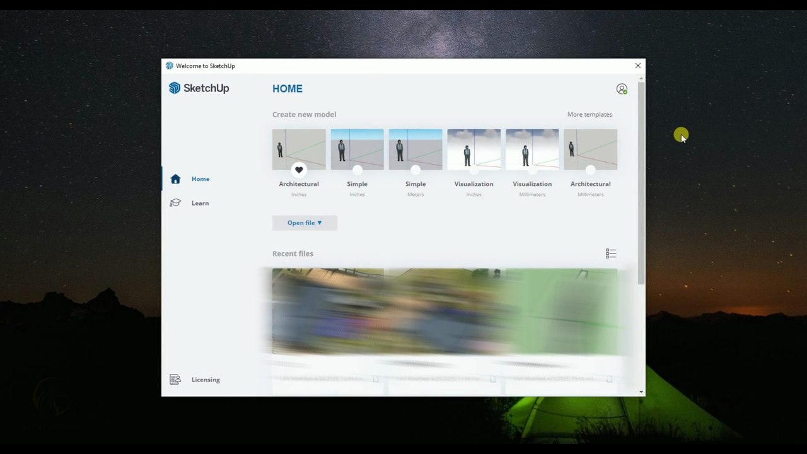Click the "Recent files" heading
Screen dimensions: 807x454
[x=293, y=253]
